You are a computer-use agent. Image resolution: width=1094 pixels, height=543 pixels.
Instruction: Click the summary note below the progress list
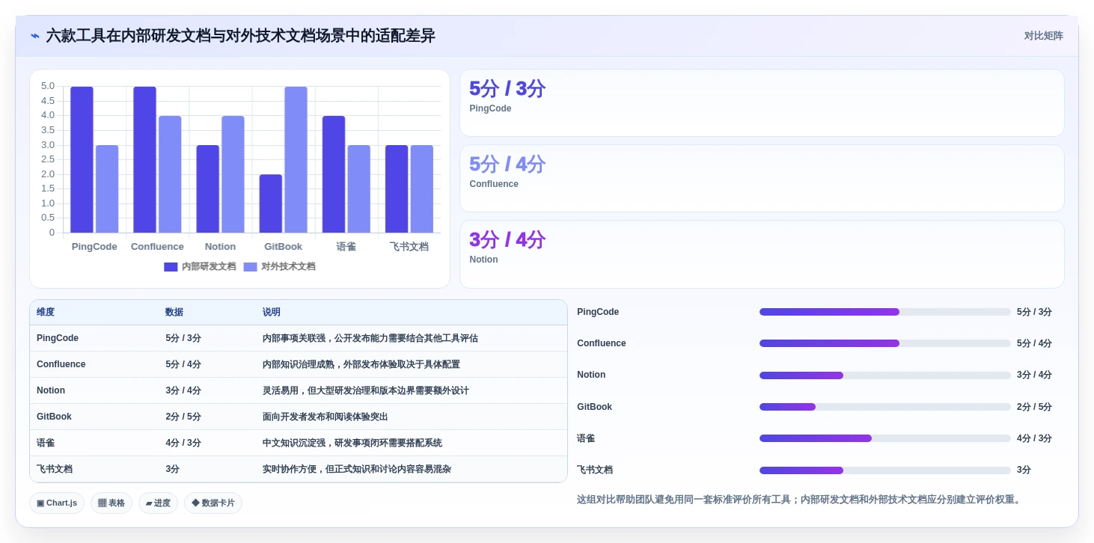tap(798, 500)
